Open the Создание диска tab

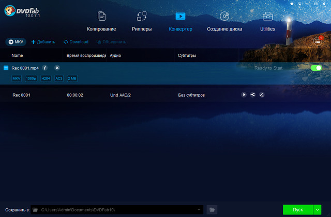pyautogui.click(x=224, y=21)
